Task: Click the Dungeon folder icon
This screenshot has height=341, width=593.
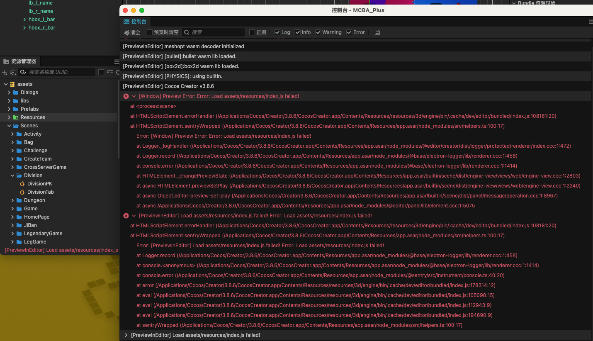Action: (19, 200)
